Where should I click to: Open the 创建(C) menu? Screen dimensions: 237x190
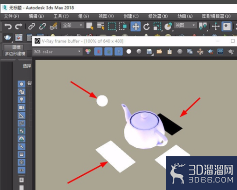point(131,16)
